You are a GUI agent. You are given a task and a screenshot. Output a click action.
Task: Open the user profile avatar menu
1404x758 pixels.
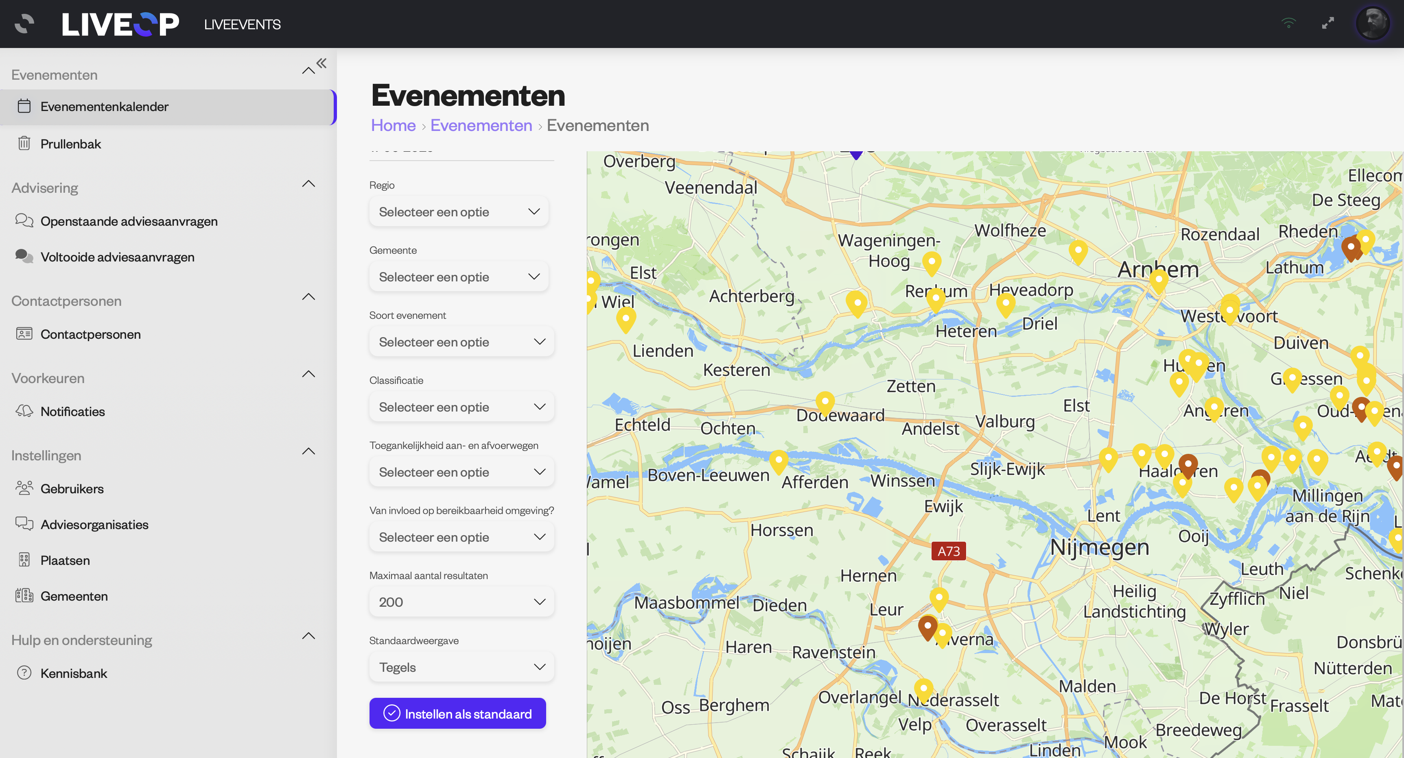[1372, 24]
